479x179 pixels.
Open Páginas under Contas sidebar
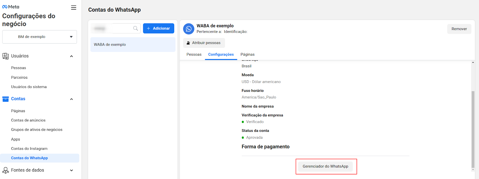point(18,111)
